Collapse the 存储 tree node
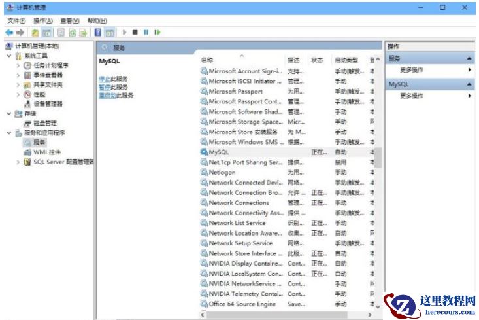Image resolution: width=479 pixels, height=320 pixels. (x=9, y=113)
